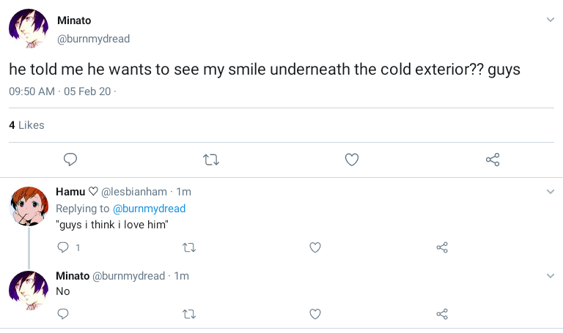View the 4 Likes list
Screen dimensions: 563x333
(26, 125)
